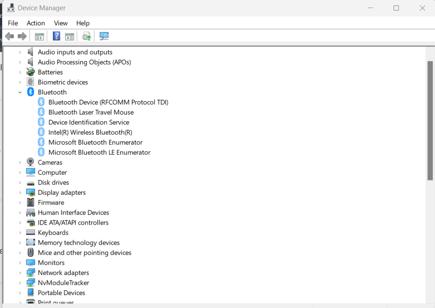Expand the Cameras node
This screenshot has width=435, height=308.
tap(20, 163)
